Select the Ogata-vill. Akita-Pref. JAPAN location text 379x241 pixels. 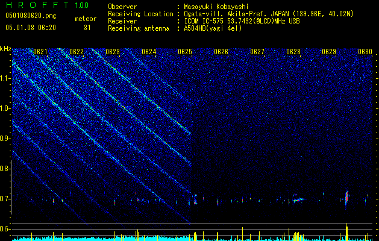(269, 14)
